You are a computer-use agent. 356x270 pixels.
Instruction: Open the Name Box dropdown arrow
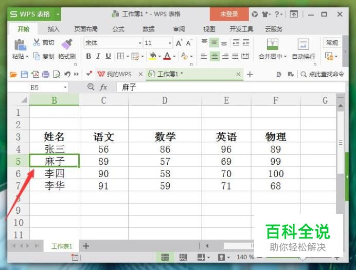coord(65,88)
